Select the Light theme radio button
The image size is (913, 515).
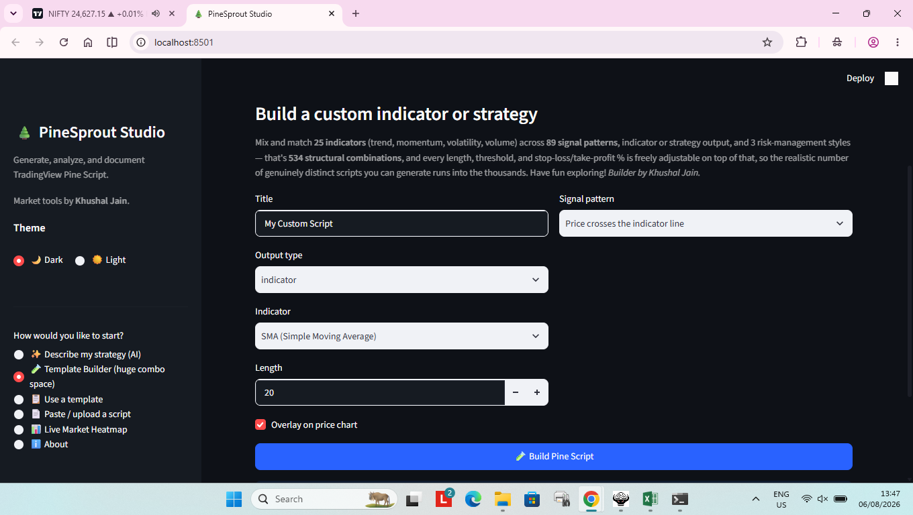pyautogui.click(x=80, y=260)
